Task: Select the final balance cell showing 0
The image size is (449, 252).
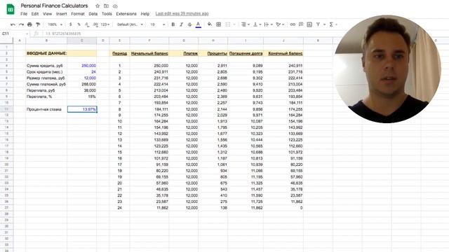Action: coord(283,208)
